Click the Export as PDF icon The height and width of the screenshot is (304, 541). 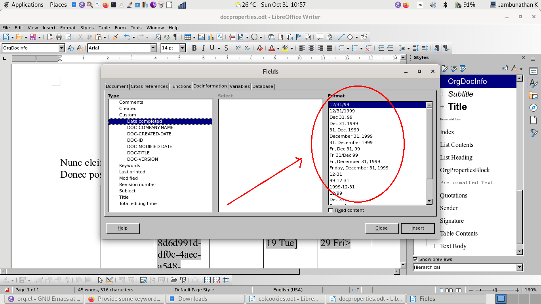(50, 37)
